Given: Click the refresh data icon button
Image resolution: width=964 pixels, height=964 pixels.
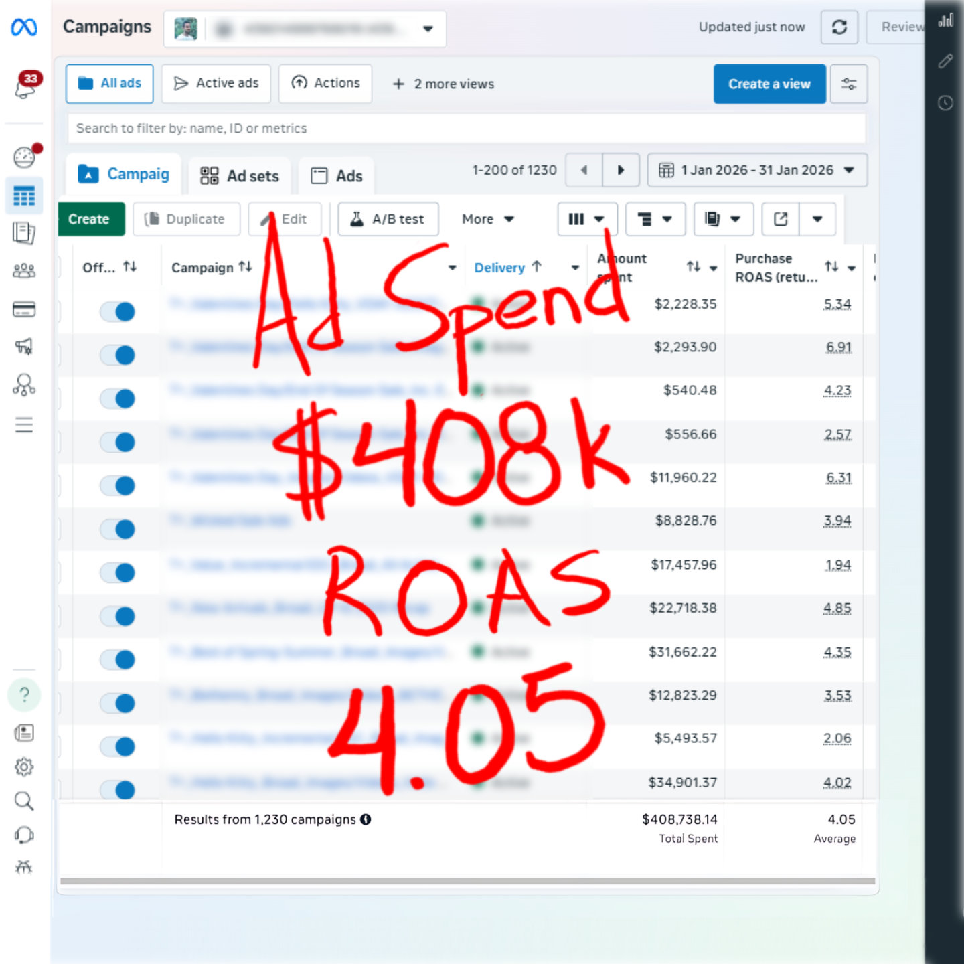Looking at the screenshot, I should (x=839, y=27).
